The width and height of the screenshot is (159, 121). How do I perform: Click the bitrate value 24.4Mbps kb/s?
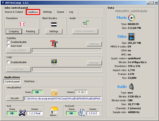[x=137, y=62]
